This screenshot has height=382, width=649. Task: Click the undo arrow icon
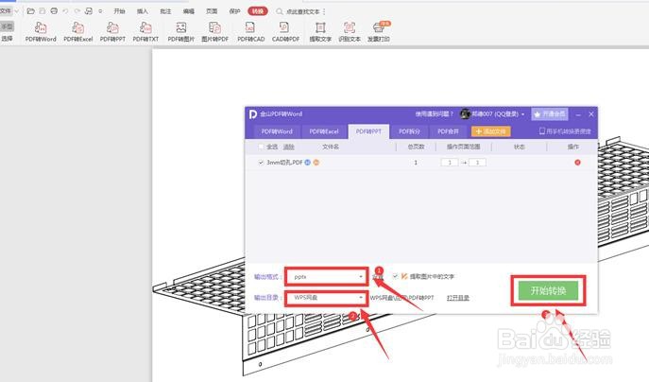click(65, 11)
